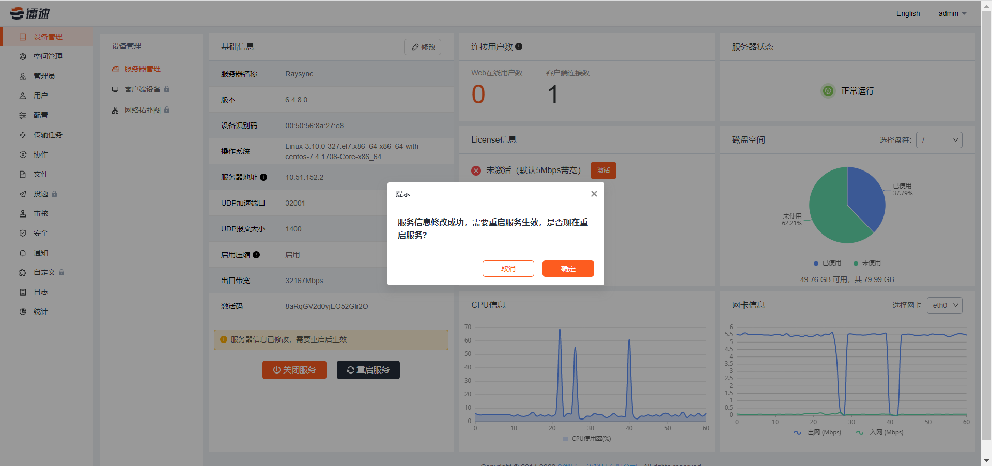Toggle the CPU使用率 legend

[586, 438]
